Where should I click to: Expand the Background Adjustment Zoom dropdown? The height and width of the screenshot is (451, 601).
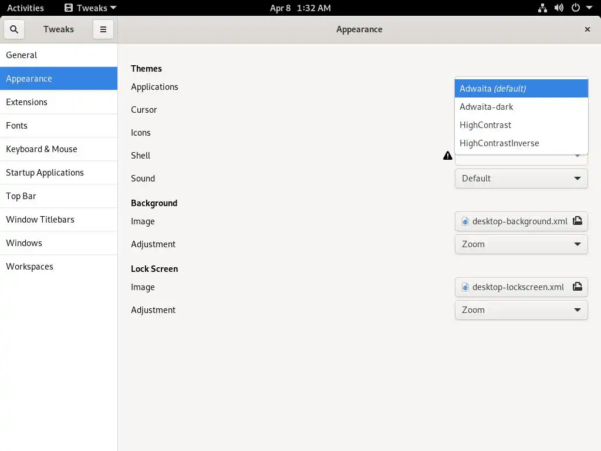[x=521, y=244]
